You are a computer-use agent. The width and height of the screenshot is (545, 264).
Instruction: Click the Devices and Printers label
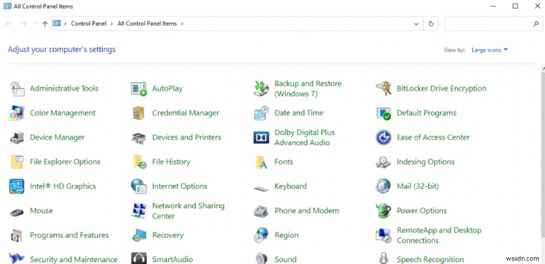coord(187,137)
